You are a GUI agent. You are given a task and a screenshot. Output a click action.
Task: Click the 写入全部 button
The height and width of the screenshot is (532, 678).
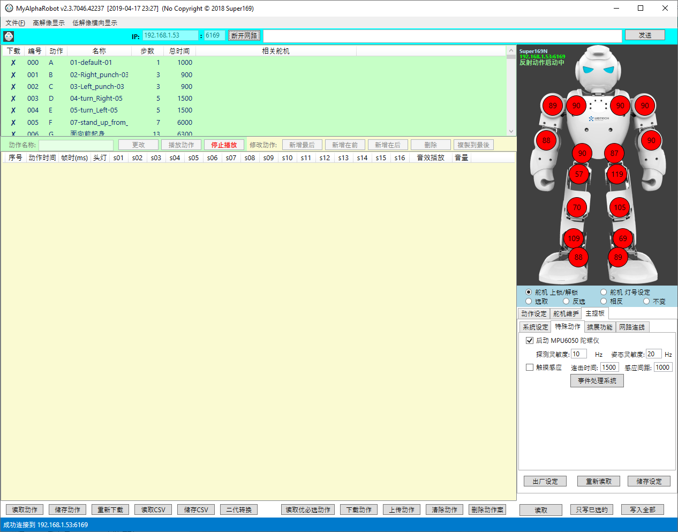tap(643, 509)
